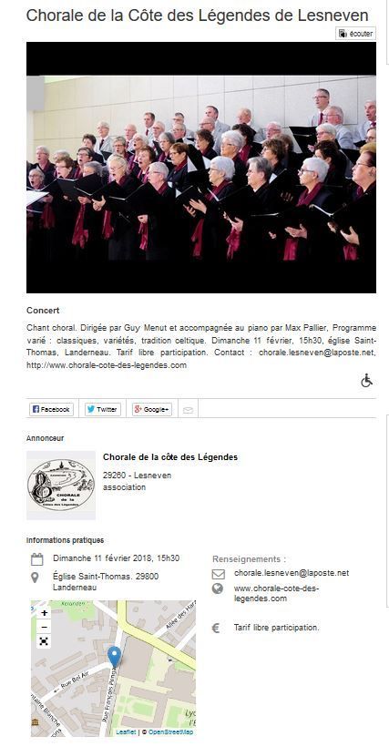Viewport: 389px width, 747px height.
Task: Zoom in on the map
Action: coord(44,613)
